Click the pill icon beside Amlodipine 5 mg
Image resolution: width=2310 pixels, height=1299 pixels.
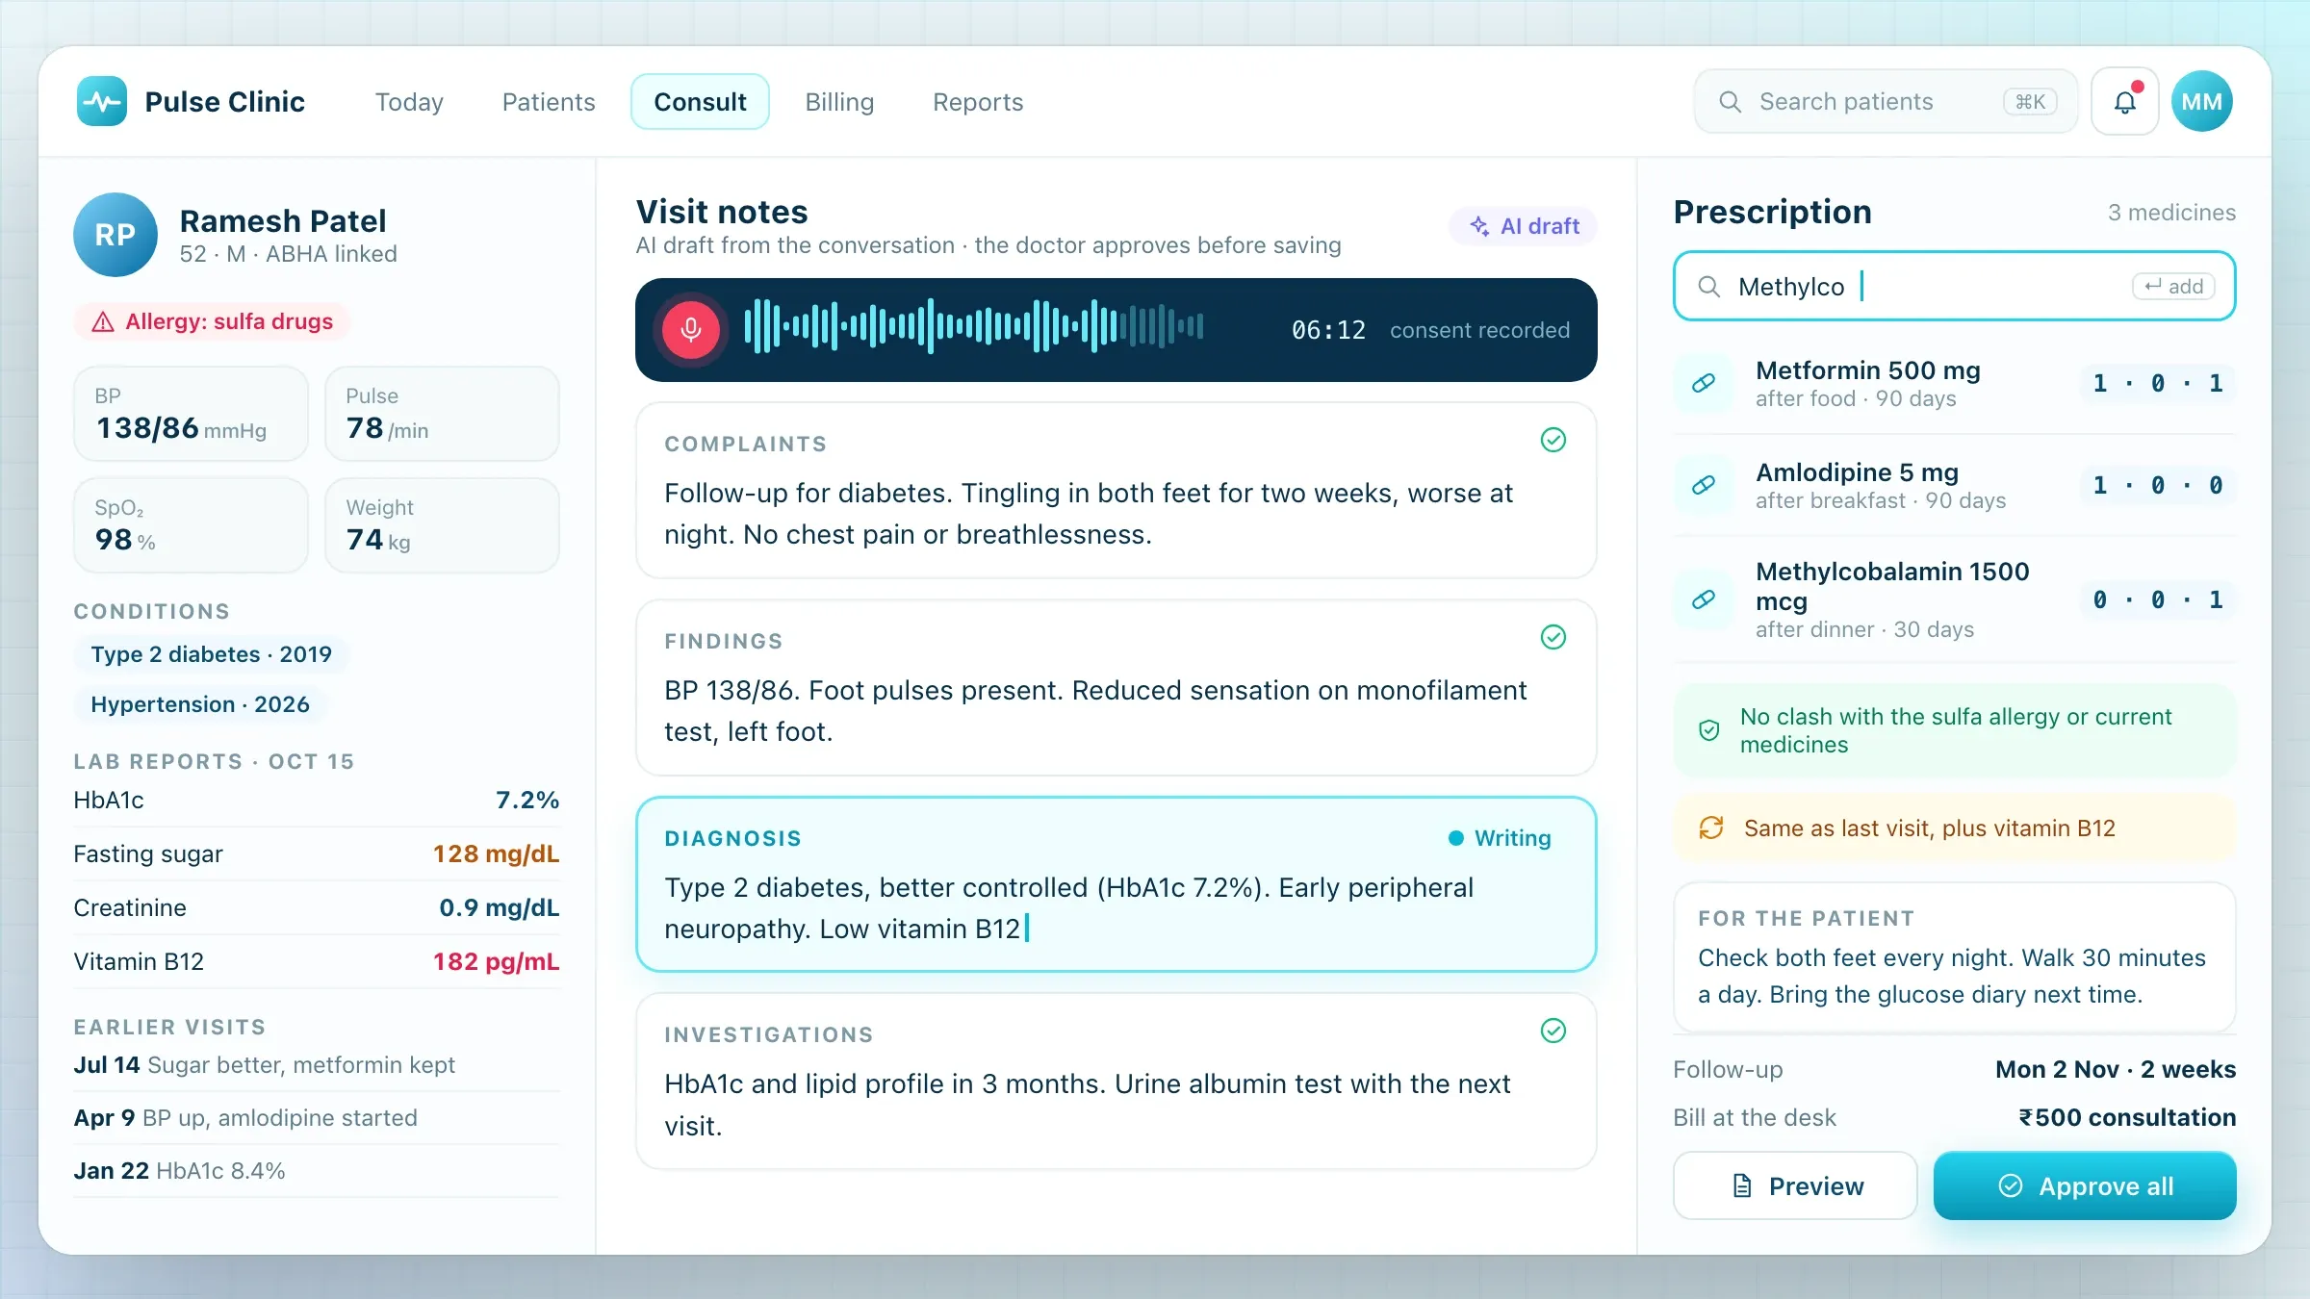1704,485
